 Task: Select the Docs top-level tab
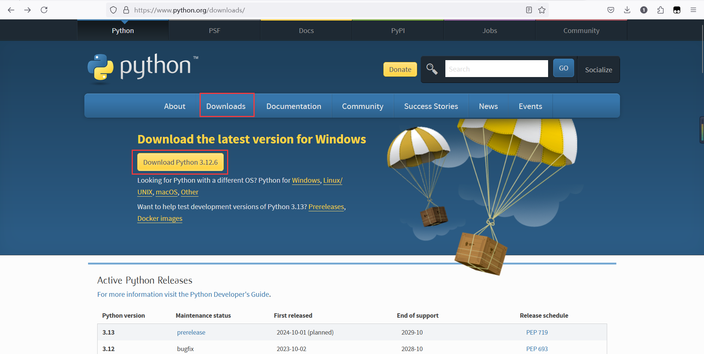click(x=306, y=30)
